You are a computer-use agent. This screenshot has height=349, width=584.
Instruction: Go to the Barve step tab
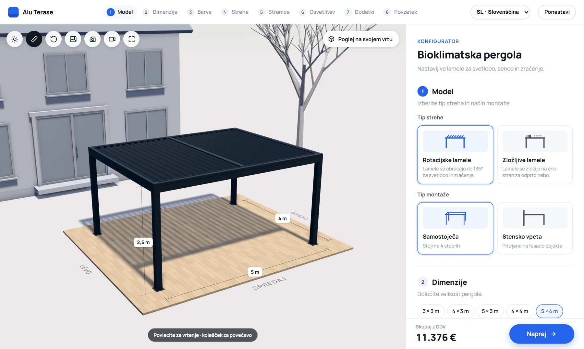(199, 12)
